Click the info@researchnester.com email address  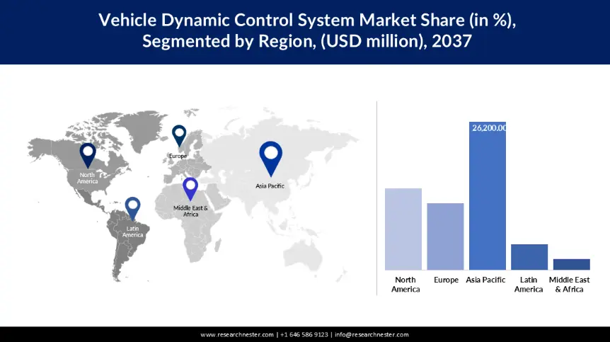tap(372, 335)
